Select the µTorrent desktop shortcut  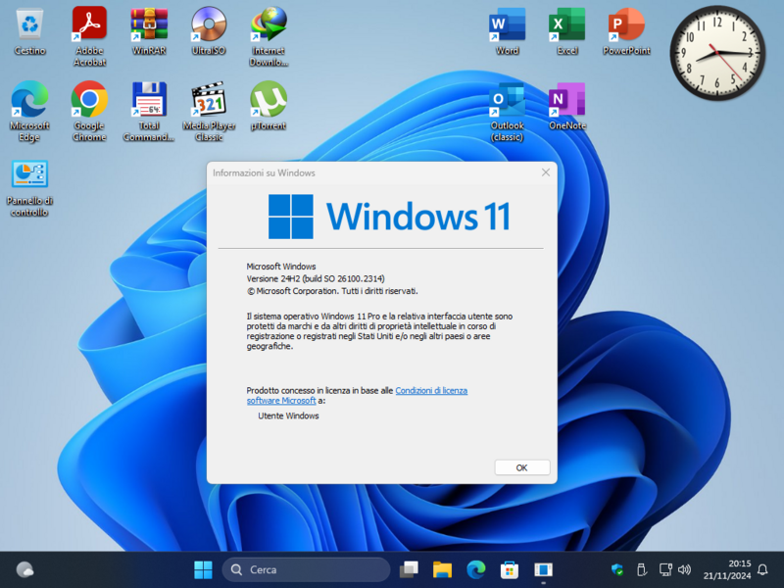coord(269,107)
